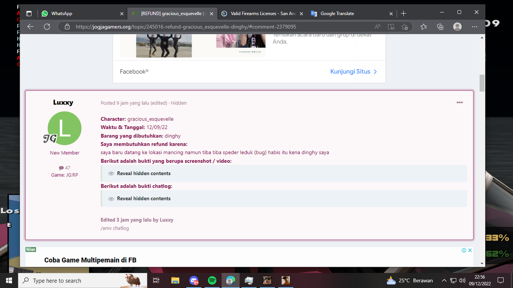Switch to Valid Firearms Licenses tab
Image resolution: width=513 pixels, height=288 pixels.
(x=263, y=13)
